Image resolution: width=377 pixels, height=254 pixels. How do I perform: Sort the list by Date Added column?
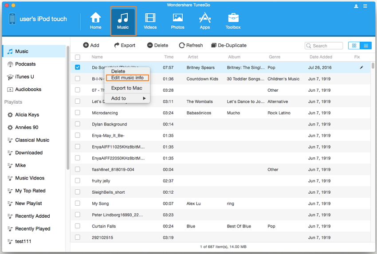320,57
